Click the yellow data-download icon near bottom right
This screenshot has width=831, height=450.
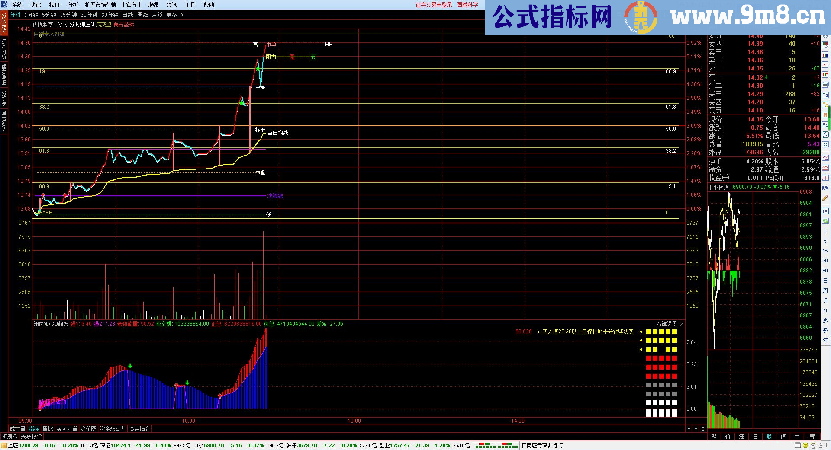pyautogui.click(x=805, y=446)
